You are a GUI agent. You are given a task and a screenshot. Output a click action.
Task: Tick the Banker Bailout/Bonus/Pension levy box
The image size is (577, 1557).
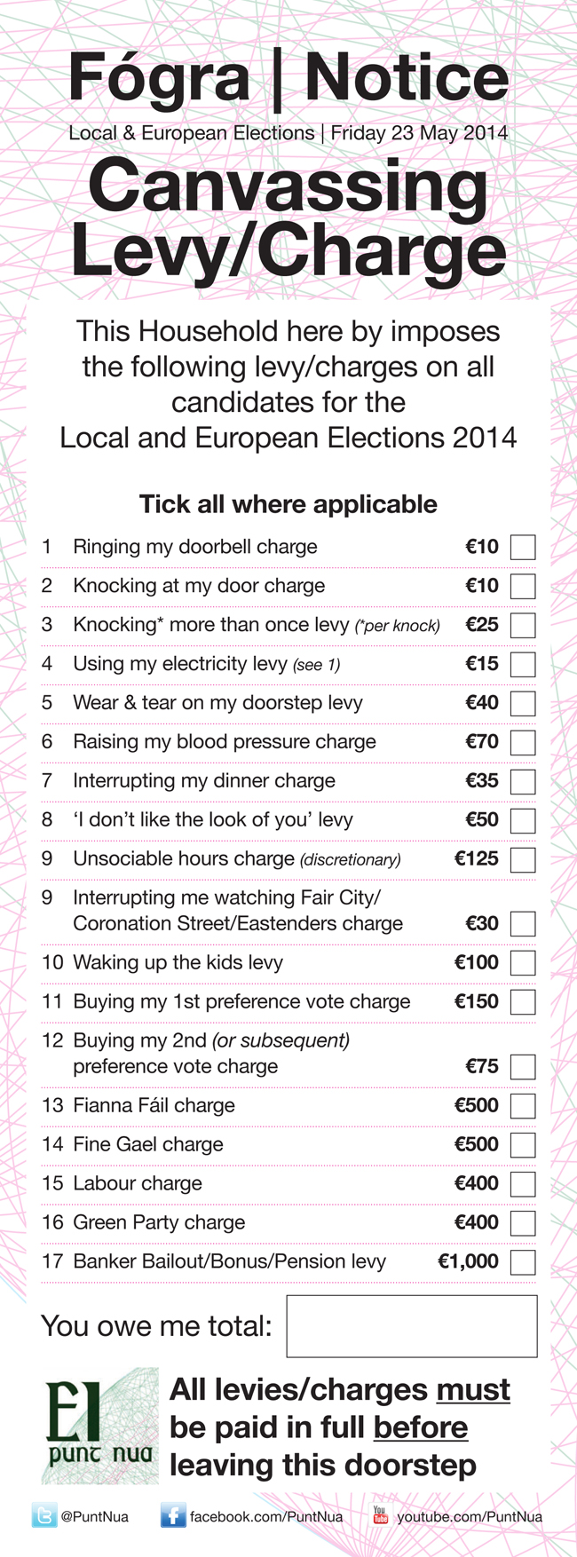(x=523, y=1262)
